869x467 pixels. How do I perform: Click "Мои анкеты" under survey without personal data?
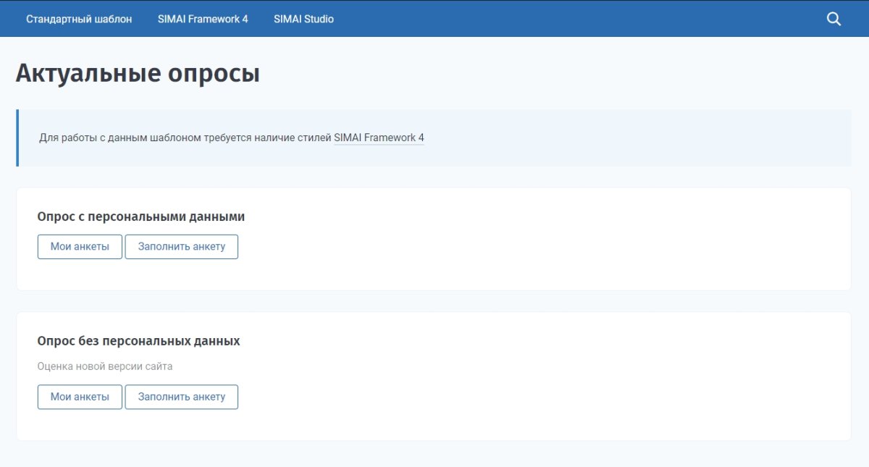[x=79, y=396]
